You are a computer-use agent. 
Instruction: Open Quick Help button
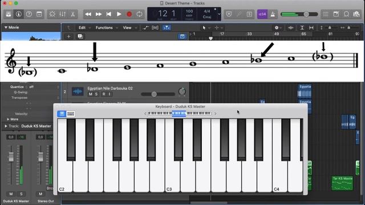[29, 14]
